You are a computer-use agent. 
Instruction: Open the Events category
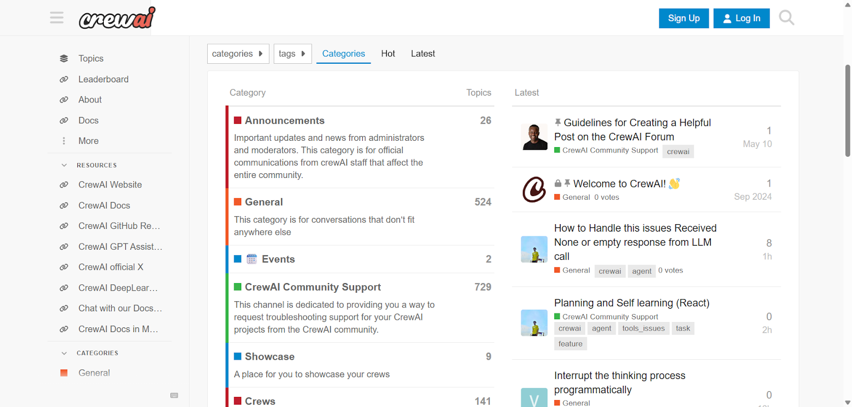(x=278, y=259)
